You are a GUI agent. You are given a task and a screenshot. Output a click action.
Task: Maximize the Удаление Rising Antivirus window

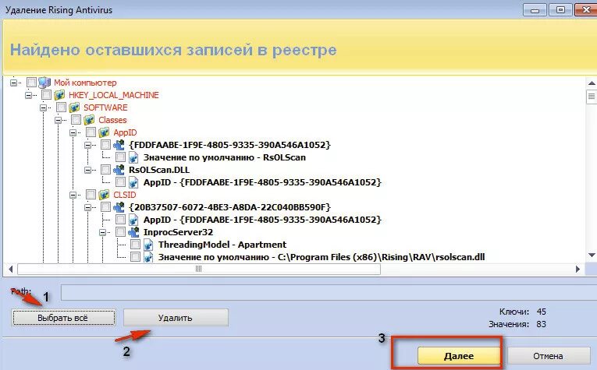[560, 9]
